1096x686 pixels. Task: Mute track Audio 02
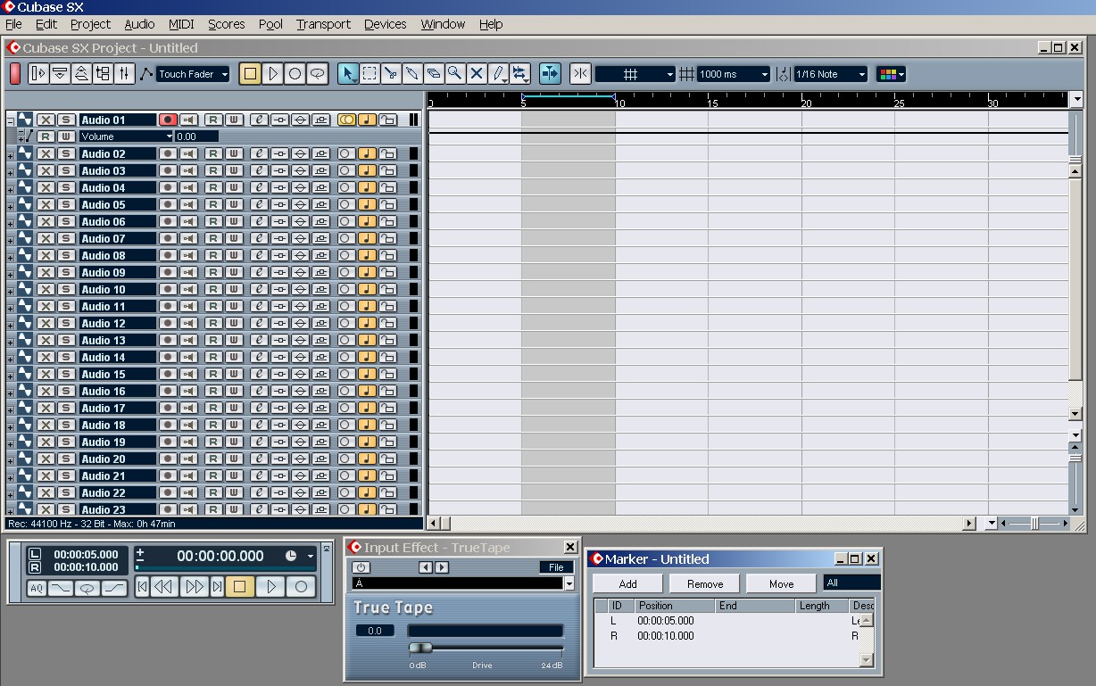coord(46,153)
